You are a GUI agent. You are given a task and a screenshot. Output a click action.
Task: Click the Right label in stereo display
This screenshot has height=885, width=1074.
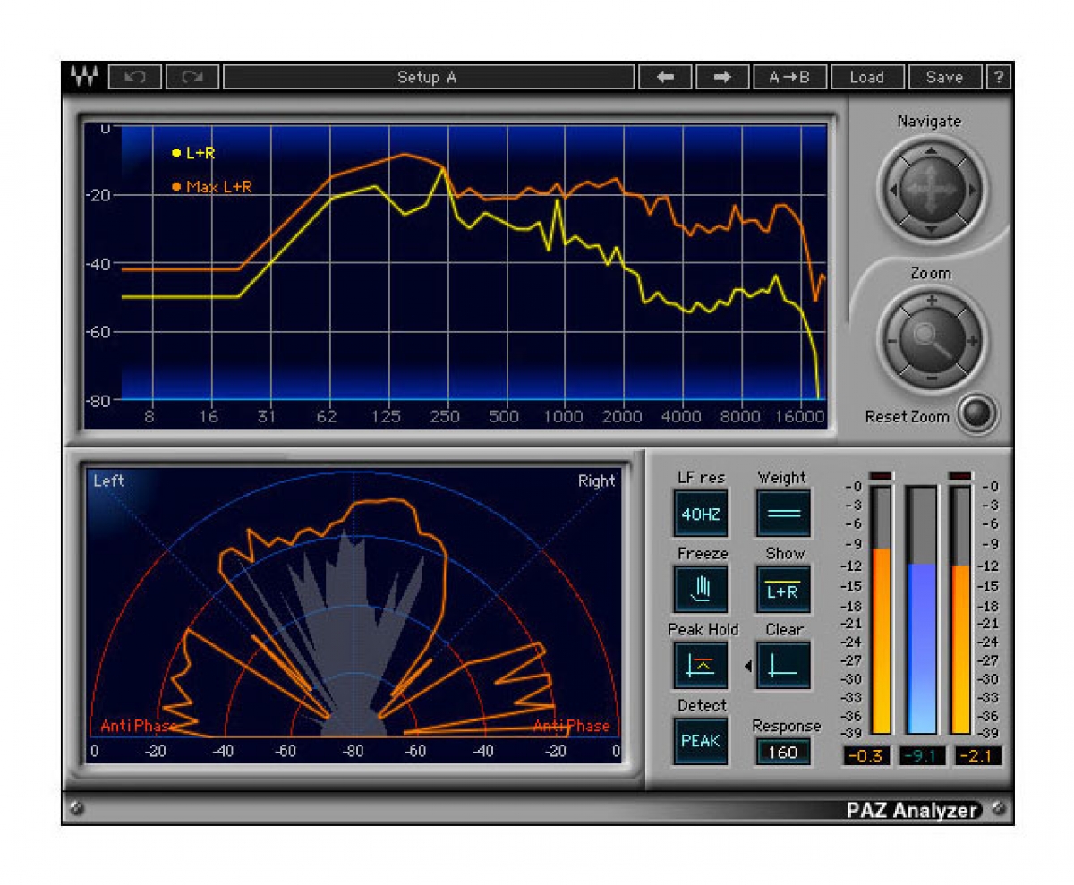tap(597, 481)
